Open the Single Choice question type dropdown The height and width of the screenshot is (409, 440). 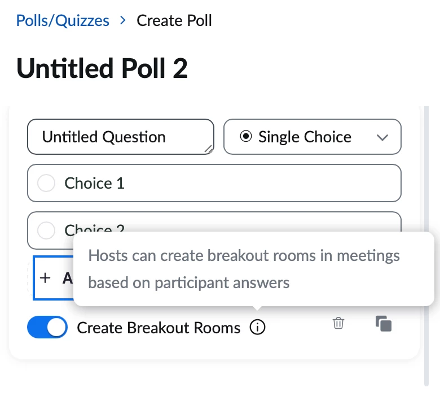coord(305,137)
